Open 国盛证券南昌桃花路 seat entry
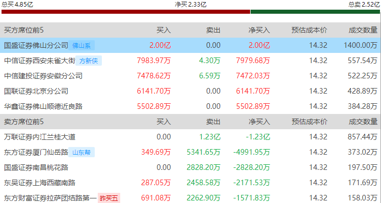 pos(36,167)
